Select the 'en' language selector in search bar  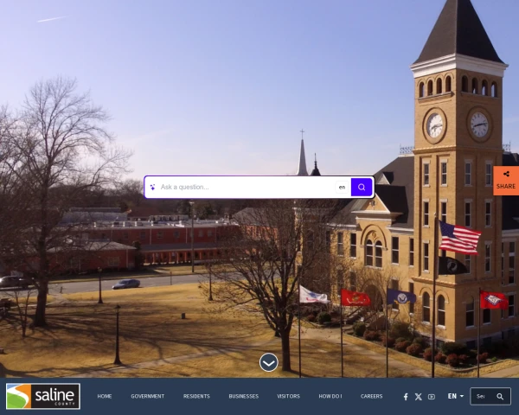pyautogui.click(x=342, y=187)
